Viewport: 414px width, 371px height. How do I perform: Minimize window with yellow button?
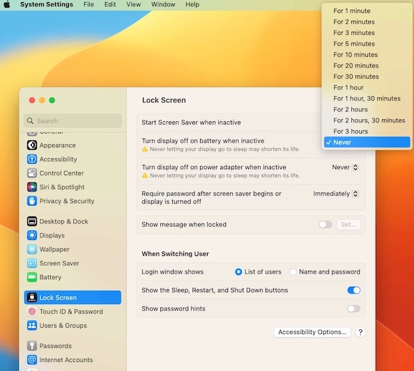(42, 100)
